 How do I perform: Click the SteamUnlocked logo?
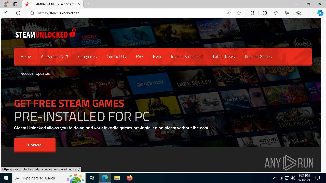pyautogui.click(x=46, y=34)
